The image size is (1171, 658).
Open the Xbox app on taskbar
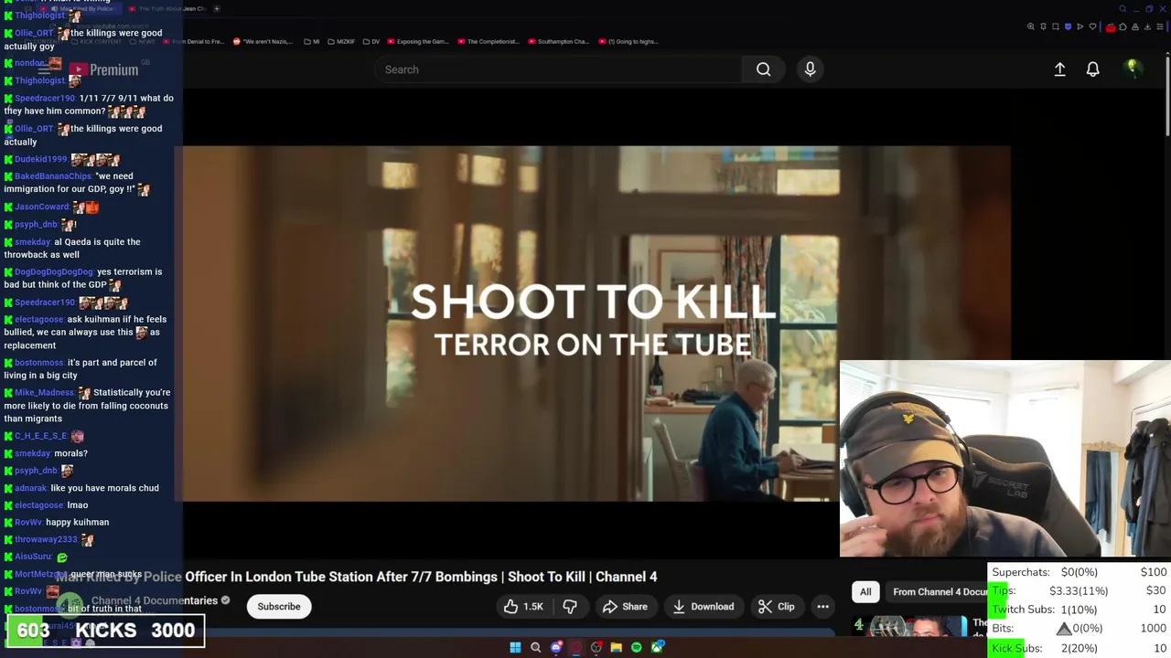click(657, 648)
